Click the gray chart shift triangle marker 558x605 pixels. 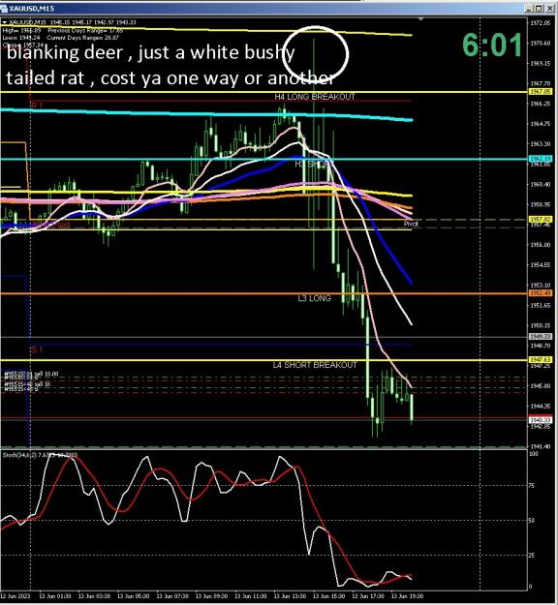(420, 19)
